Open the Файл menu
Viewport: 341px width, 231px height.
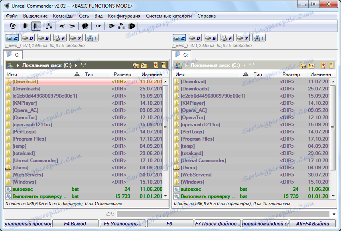pyautogui.click(x=12, y=16)
